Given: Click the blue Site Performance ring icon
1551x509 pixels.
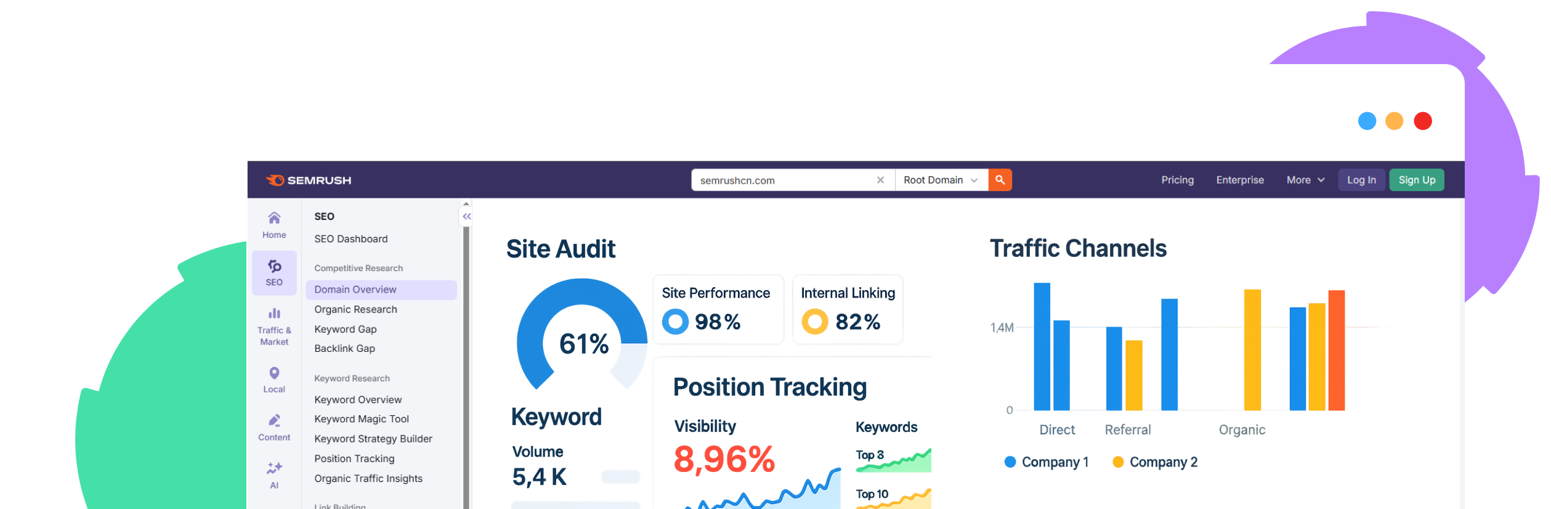Looking at the screenshot, I should [675, 322].
